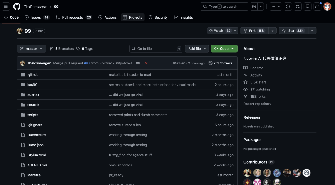Click the failed status red X icon
Viewport: 335px width, 185px height.
coord(146,63)
